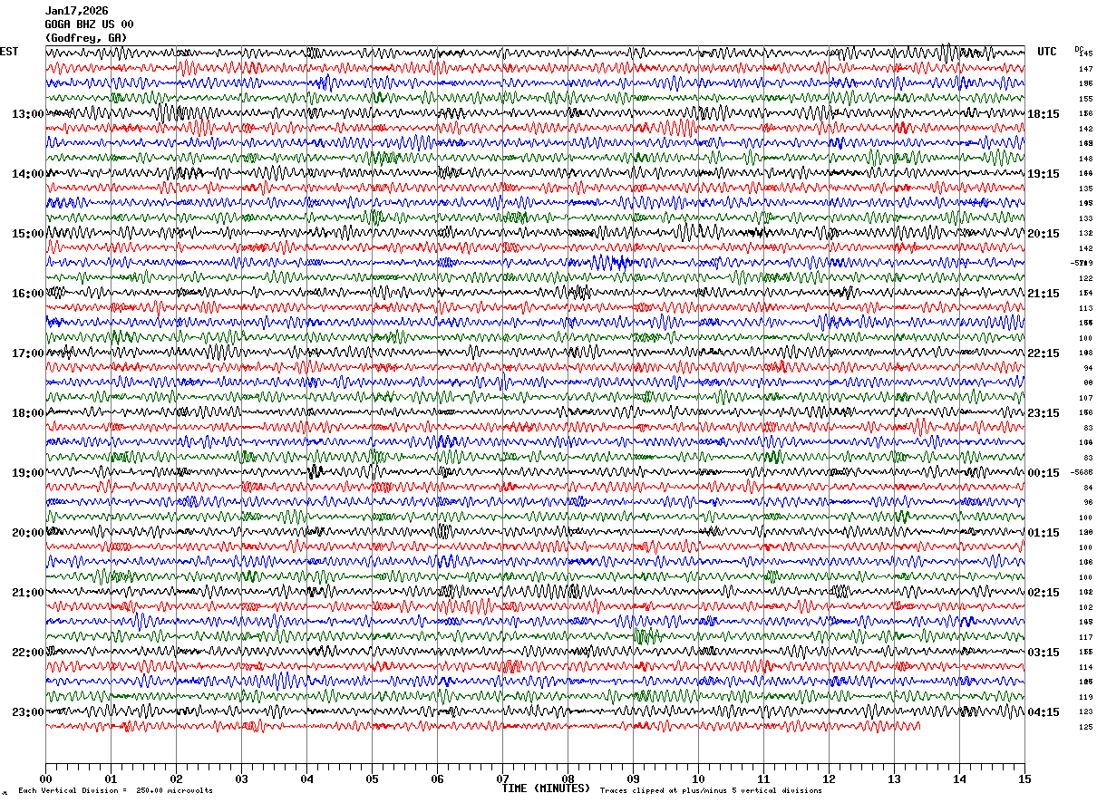The height and width of the screenshot is (803, 1097).
Task: Click the date text "Jan17,2026"
Action: pos(77,11)
